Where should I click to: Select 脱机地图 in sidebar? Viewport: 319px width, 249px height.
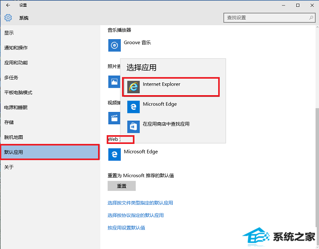coord(50,137)
